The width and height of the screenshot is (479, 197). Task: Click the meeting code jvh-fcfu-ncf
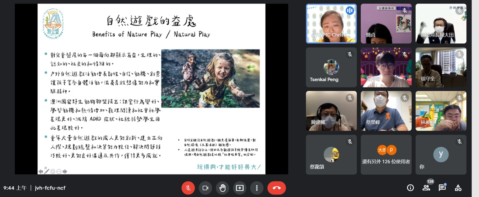coord(50,188)
